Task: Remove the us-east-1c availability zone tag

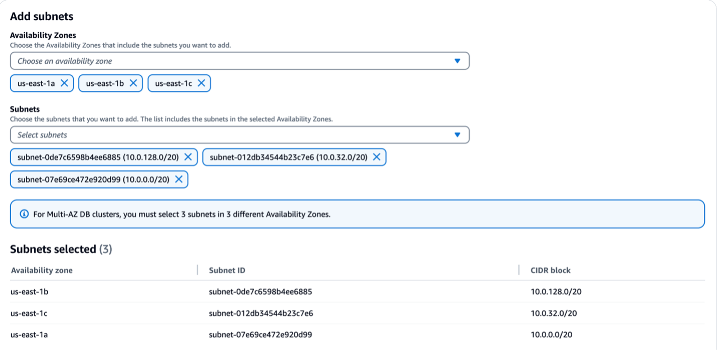Action: pos(201,83)
